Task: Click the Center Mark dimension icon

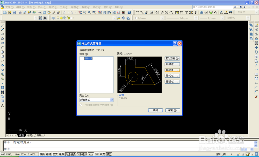Action: (206, 12)
